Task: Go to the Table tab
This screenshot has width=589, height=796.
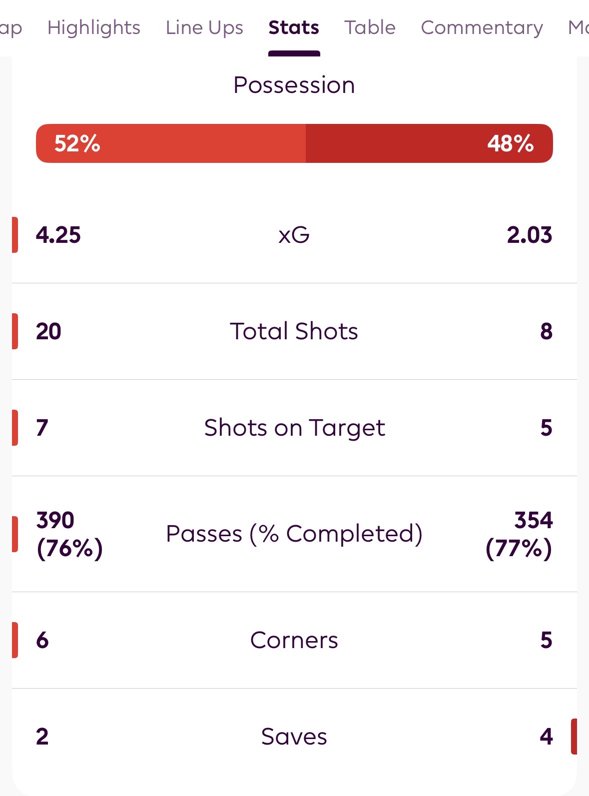Action: click(x=370, y=27)
